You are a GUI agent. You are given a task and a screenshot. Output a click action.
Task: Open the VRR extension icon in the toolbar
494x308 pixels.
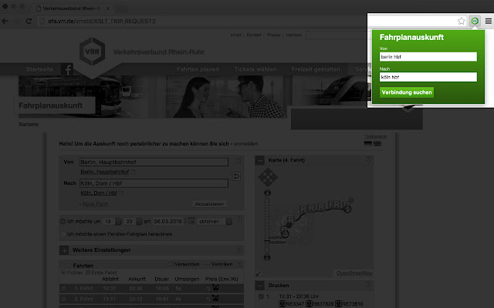point(475,21)
